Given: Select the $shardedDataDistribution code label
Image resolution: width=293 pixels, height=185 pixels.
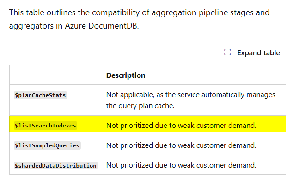Looking at the screenshot, I should point(55,166).
